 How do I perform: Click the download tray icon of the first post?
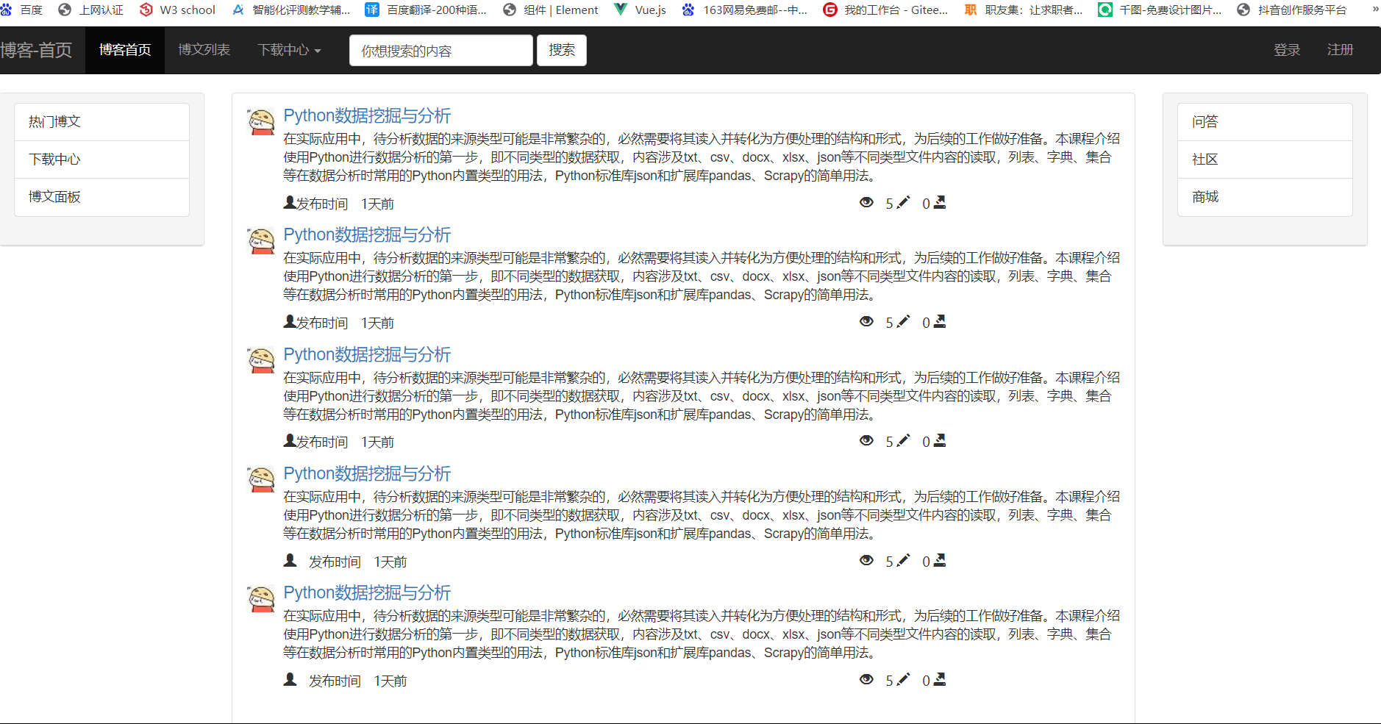tap(940, 202)
